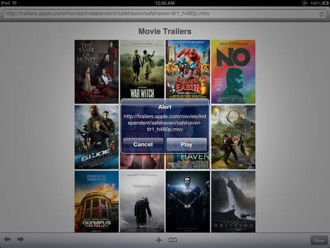
Task: Cancel the alert dialog
Action: 143,145
